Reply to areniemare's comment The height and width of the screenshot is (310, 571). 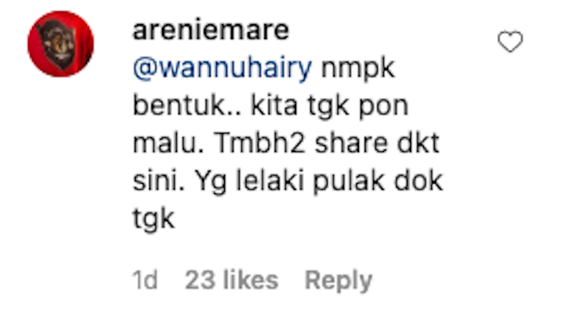click(338, 281)
